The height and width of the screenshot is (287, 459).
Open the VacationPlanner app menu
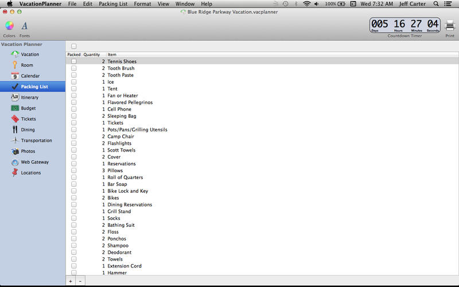40,4
